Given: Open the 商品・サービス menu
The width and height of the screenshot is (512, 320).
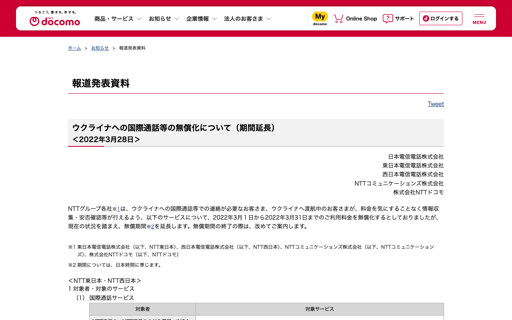Looking at the screenshot, I should 114,19.
